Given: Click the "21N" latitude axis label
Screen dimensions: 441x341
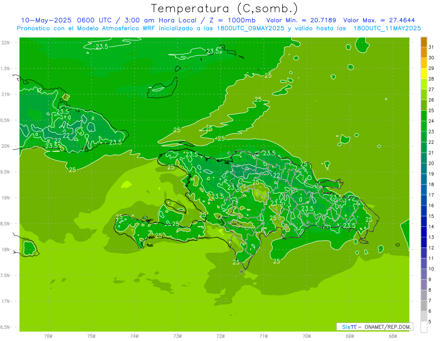Looking at the screenshot, I should [6, 95].
